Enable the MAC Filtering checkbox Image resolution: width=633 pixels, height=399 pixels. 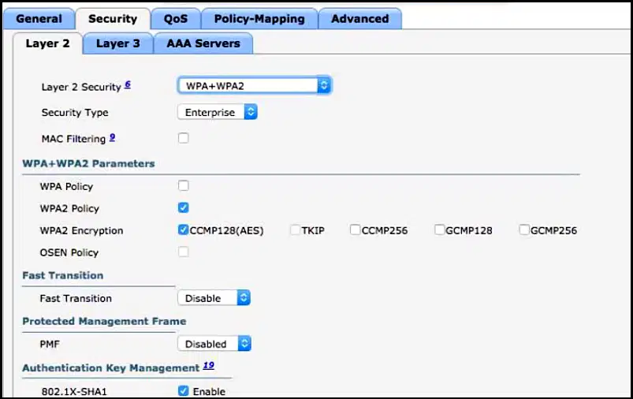click(x=184, y=138)
